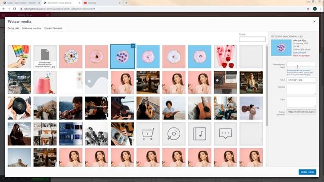Image resolution: width=324 pixels, height=182 pixels.
Task: Select the sprinkled white donut on pink image
Action: pyautogui.click(x=71, y=57)
